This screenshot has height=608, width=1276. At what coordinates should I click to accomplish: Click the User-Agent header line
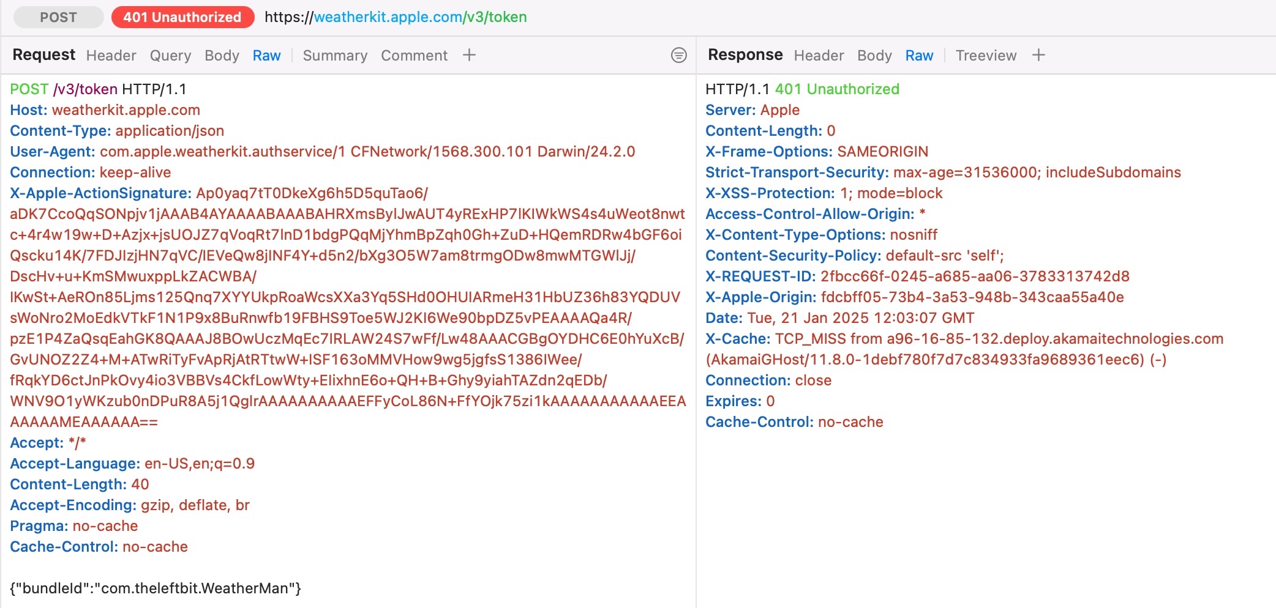coord(323,152)
